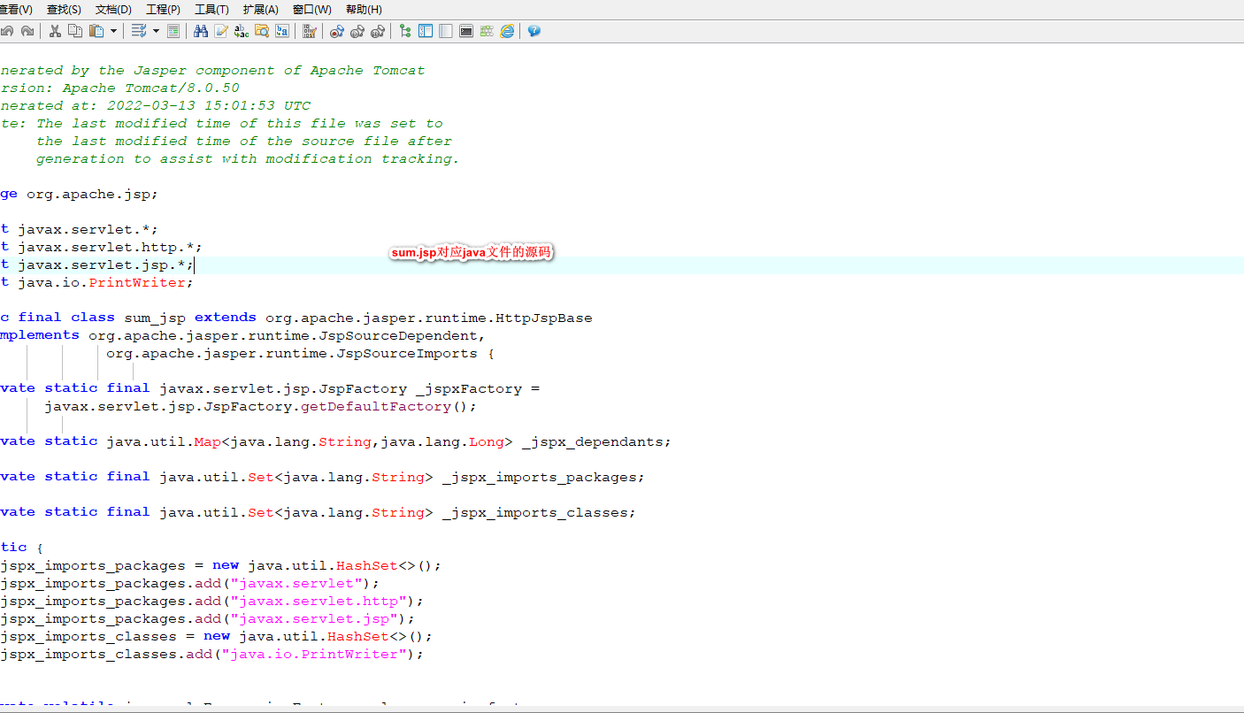
Task: Click the third macro tool icon
Action: tap(378, 32)
